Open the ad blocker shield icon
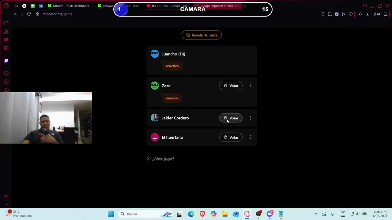This screenshot has width=392, height=220. pyautogui.click(x=337, y=14)
